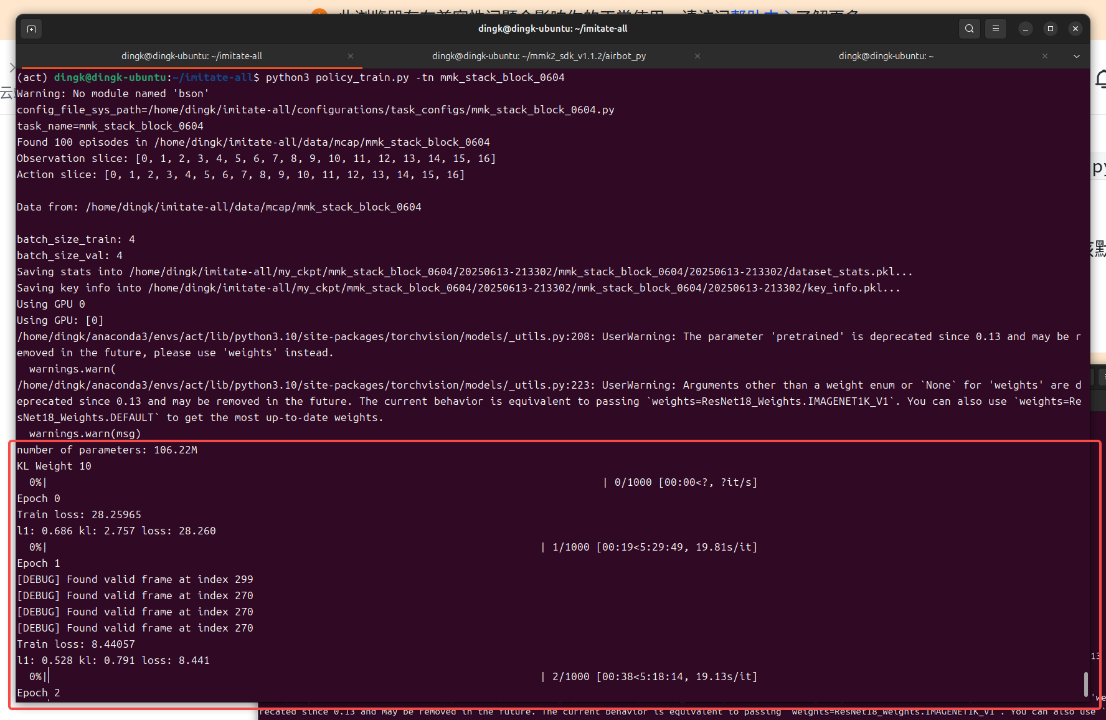Click the 'number of parameters: 106.22M' line
The image size is (1106, 720).
tap(107, 450)
